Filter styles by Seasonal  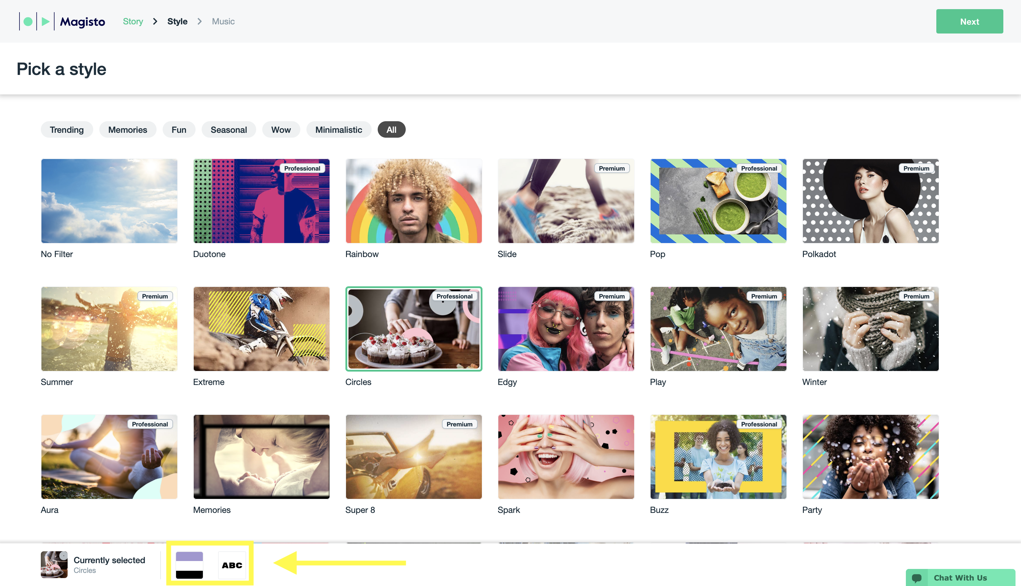click(x=228, y=130)
